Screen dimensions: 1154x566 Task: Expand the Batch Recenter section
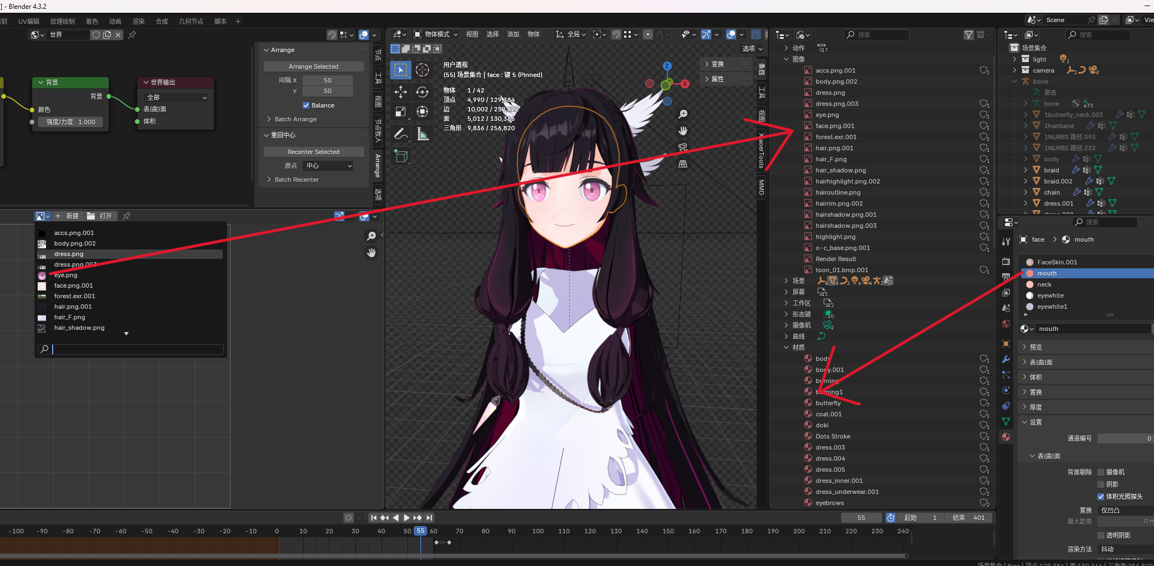tap(269, 180)
